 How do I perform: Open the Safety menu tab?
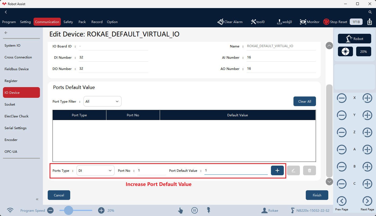click(68, 22)
